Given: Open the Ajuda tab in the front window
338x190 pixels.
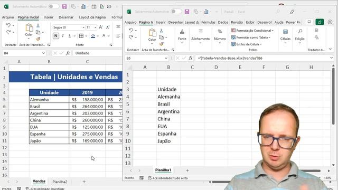Looking at the screenshot, I should 279,22.
